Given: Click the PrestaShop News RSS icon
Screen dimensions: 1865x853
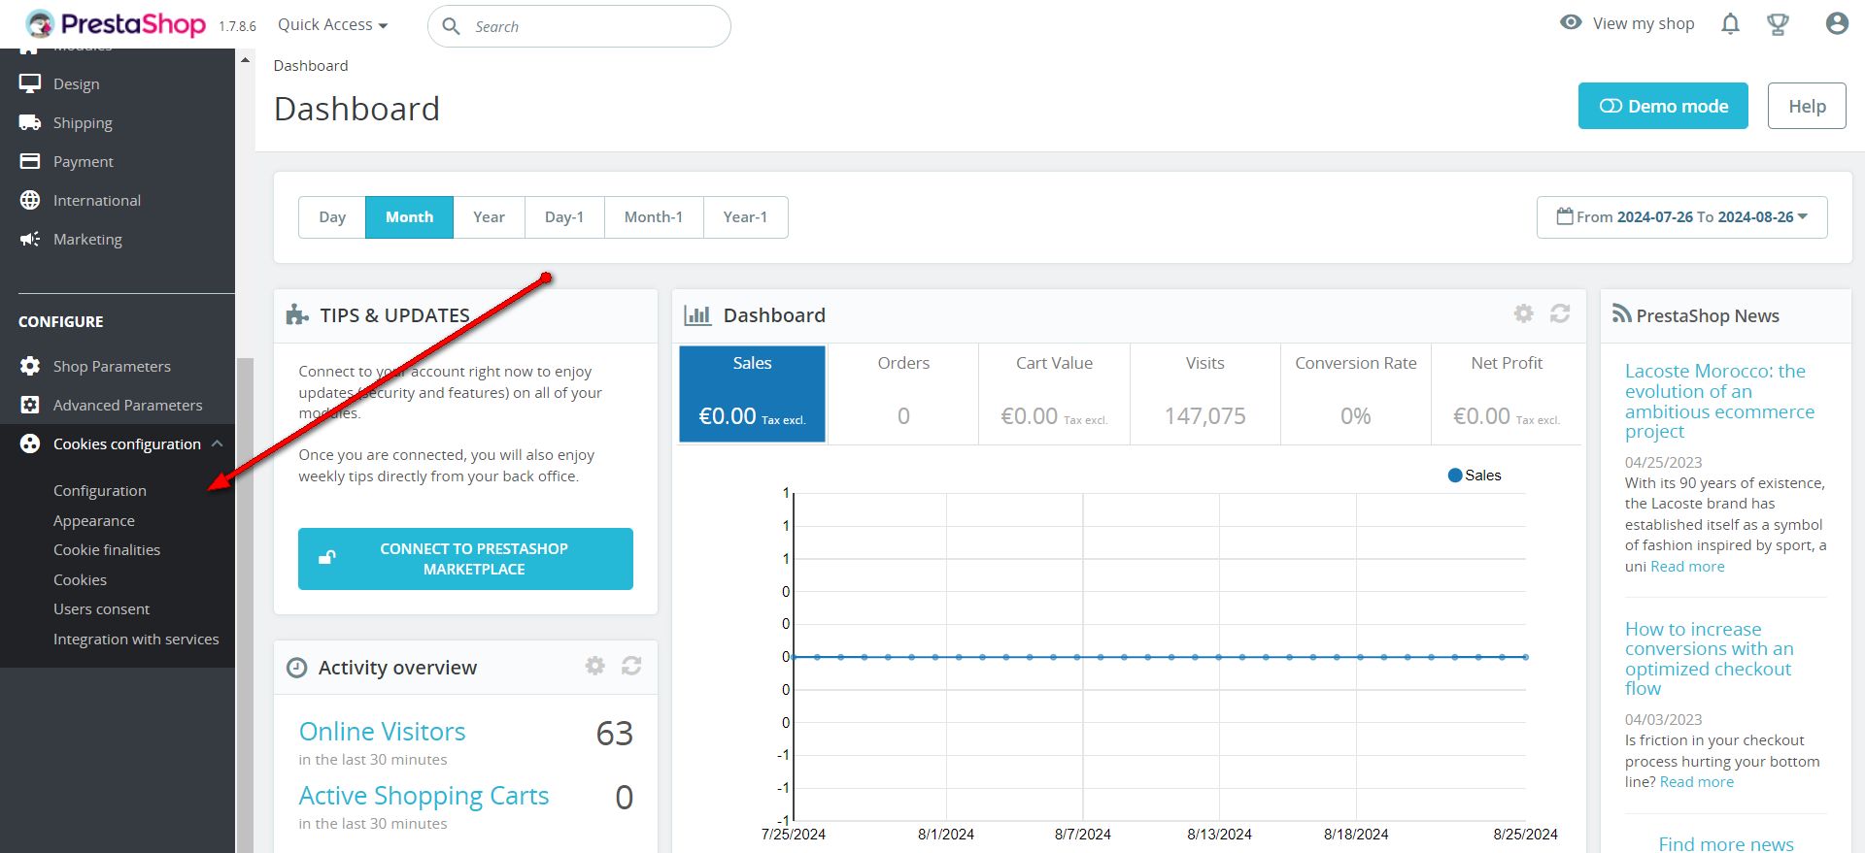Looking at the screenshot, I should (x=1621, y=314).
